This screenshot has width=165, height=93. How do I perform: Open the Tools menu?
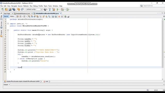(x=50, y=6)
